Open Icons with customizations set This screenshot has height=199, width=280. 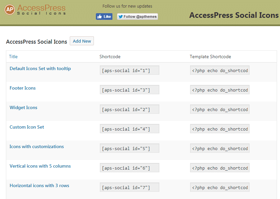[37, 146]
